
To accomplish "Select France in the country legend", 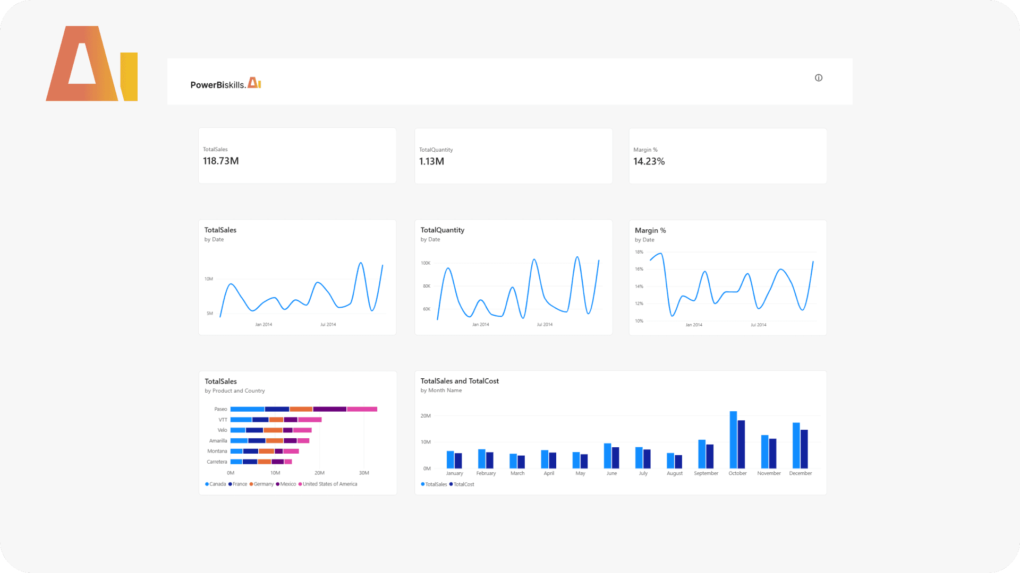I will (238, 484).
